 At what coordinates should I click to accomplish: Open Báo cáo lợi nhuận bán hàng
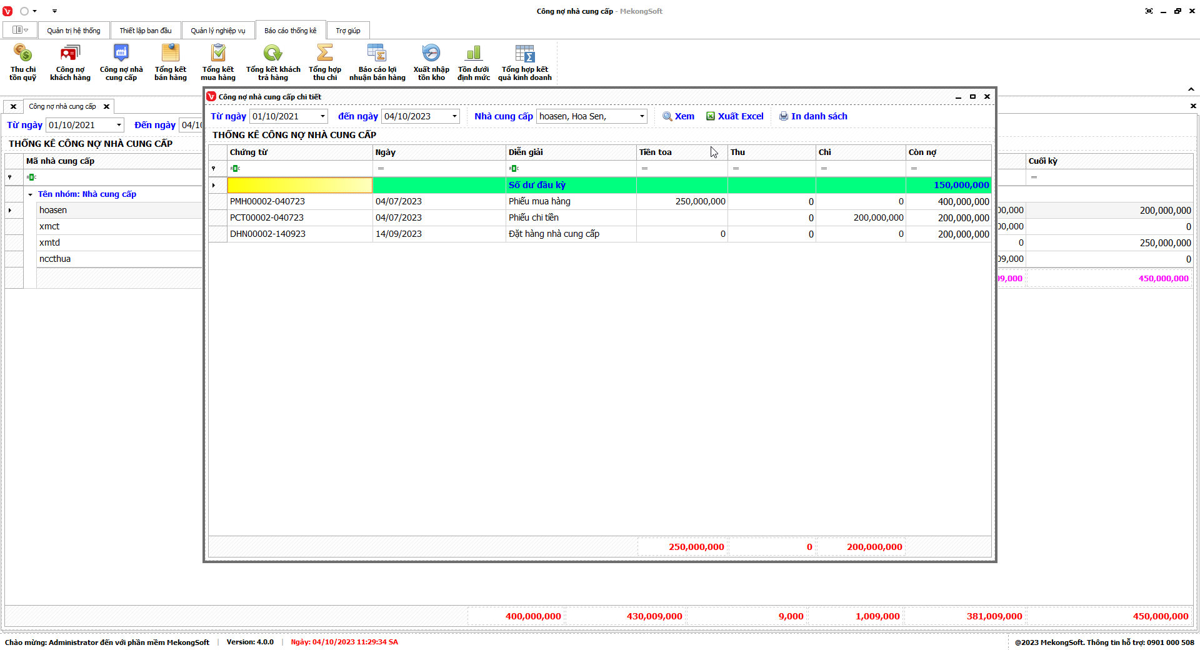(377, 62)
